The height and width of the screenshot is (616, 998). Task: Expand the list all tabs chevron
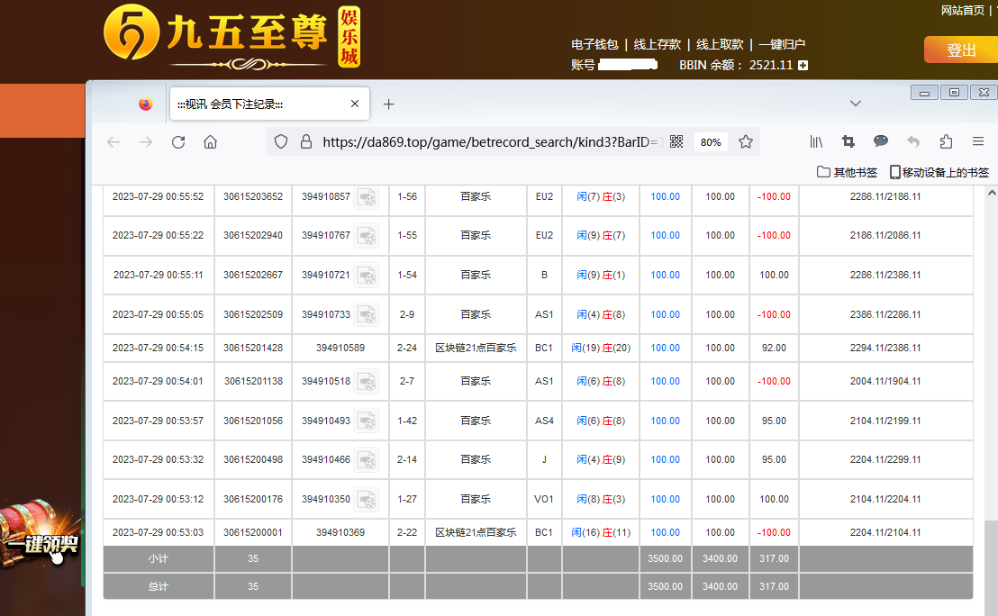856,103
